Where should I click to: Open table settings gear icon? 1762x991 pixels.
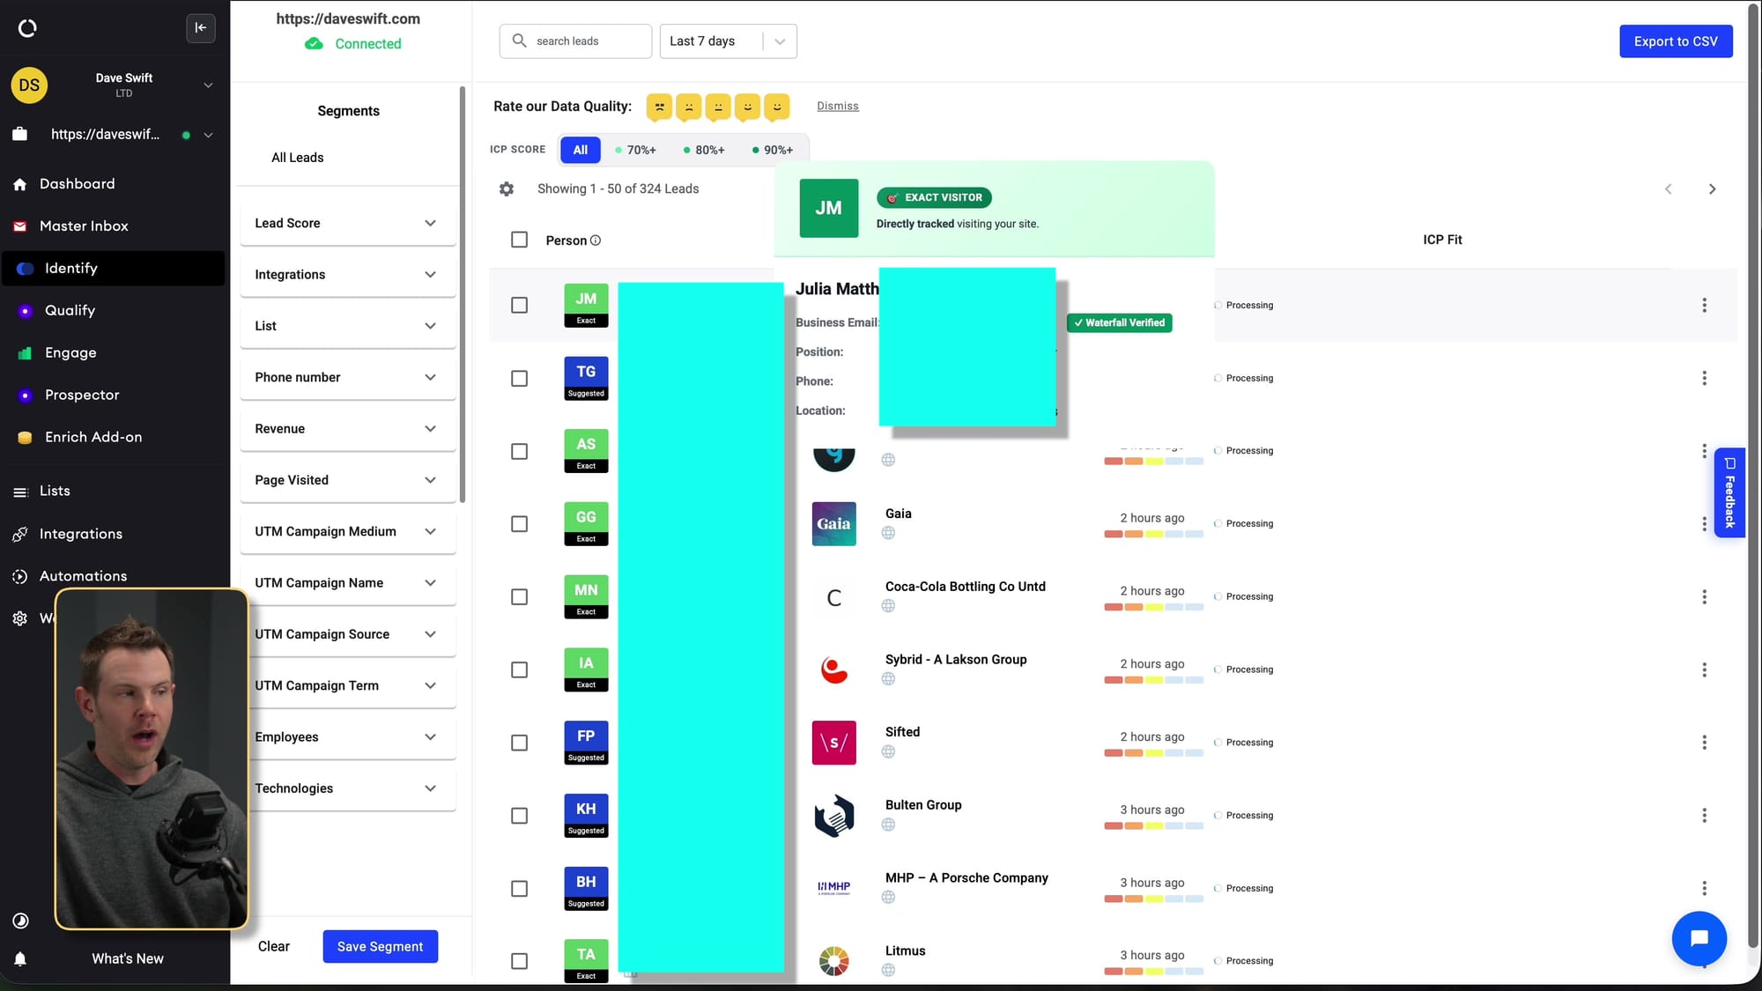coord(507,189)
